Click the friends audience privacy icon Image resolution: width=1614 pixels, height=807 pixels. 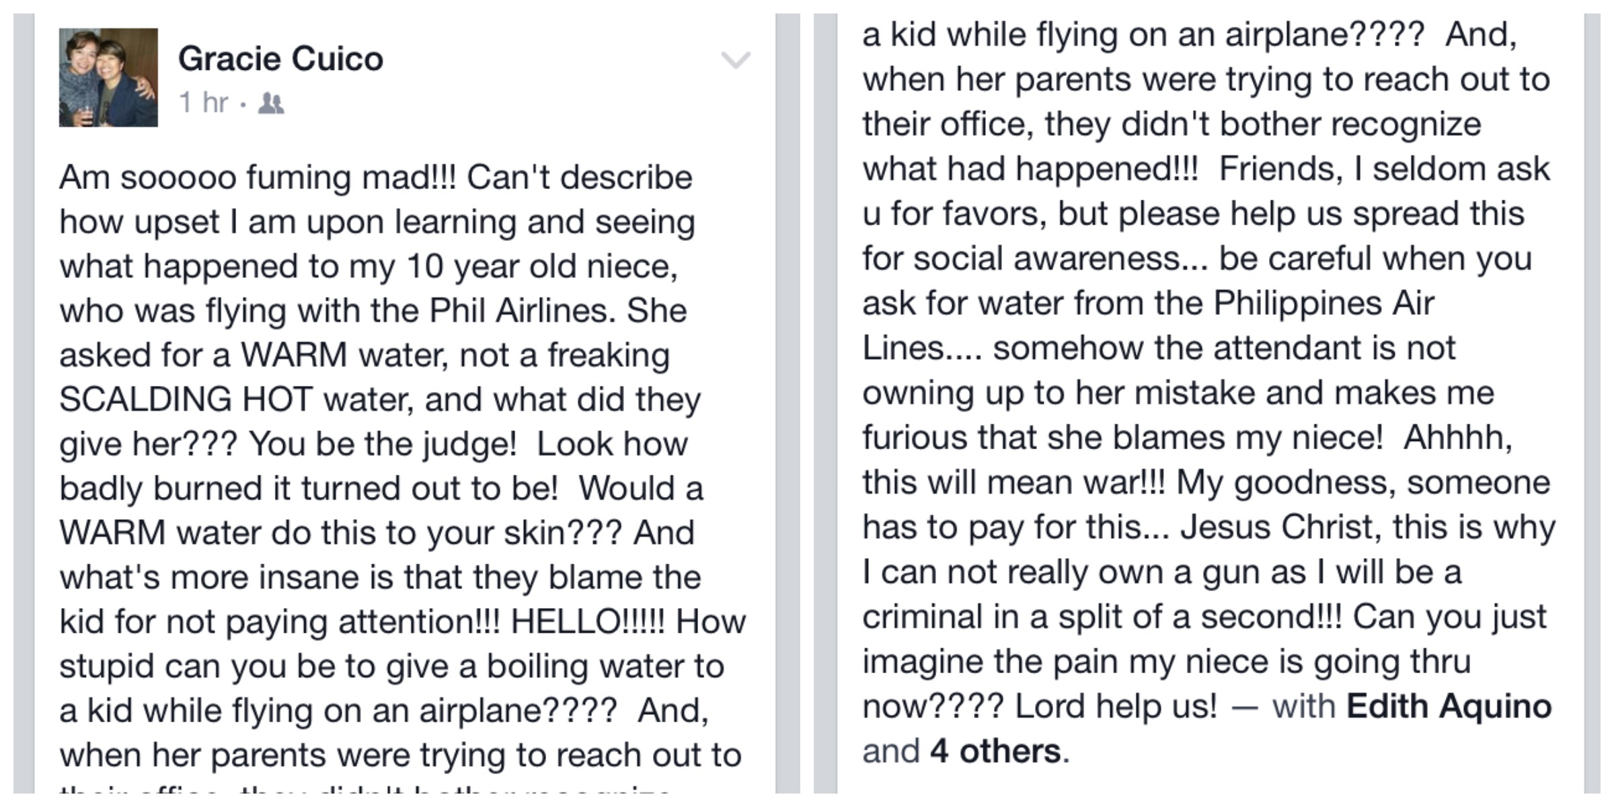[x=271, y=104]
